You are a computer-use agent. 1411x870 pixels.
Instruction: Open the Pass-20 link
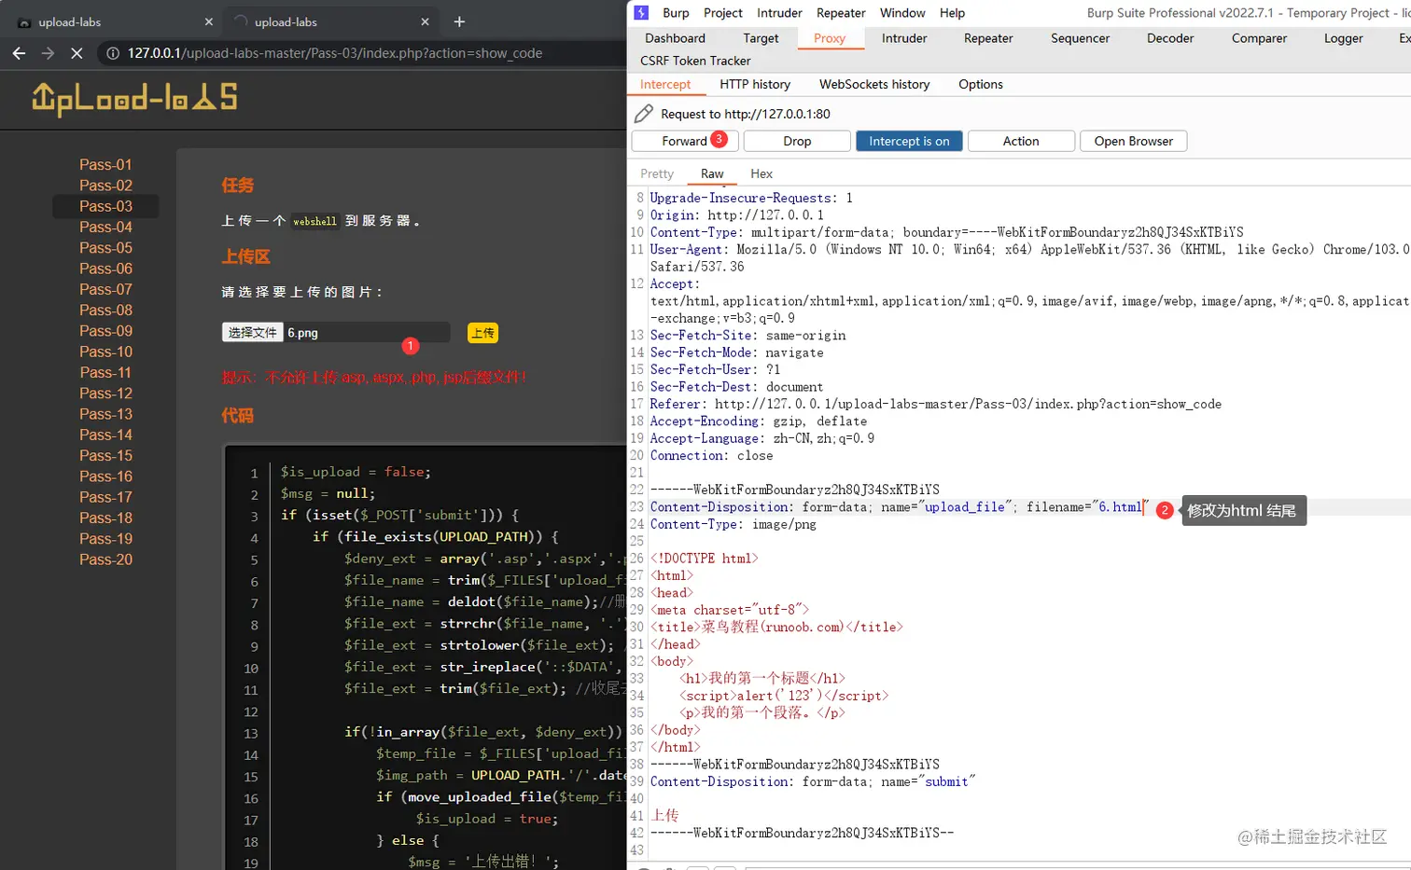click(x=105, y=559)
